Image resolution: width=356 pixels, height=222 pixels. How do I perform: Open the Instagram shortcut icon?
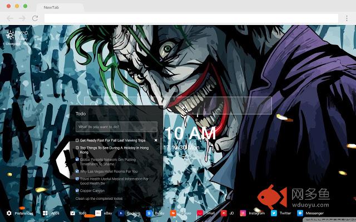(x=243, y=213)
